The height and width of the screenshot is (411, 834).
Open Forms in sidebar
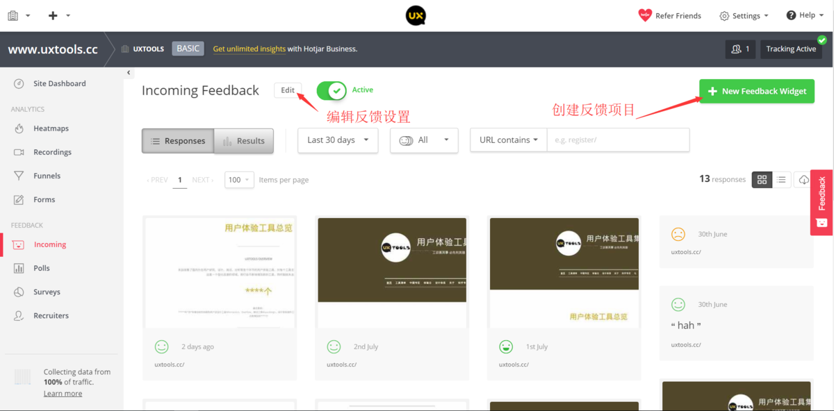[44, 199]
